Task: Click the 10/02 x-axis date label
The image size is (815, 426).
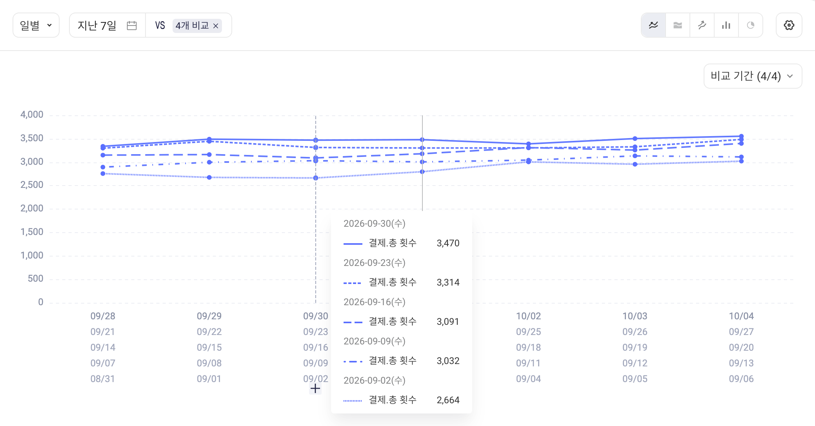Action: [528, 316]
